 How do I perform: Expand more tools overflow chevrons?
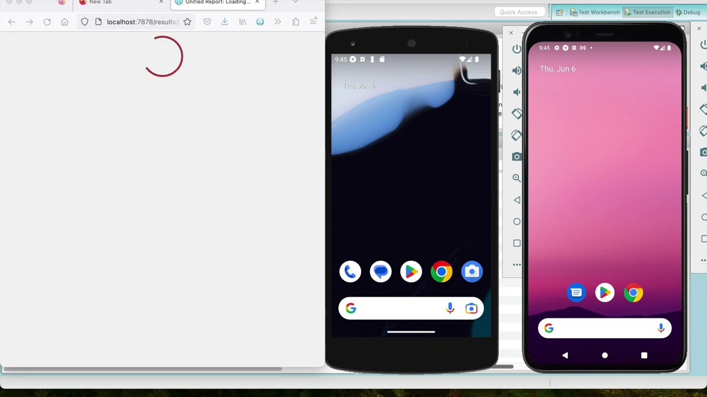click(x=278, y=22)
